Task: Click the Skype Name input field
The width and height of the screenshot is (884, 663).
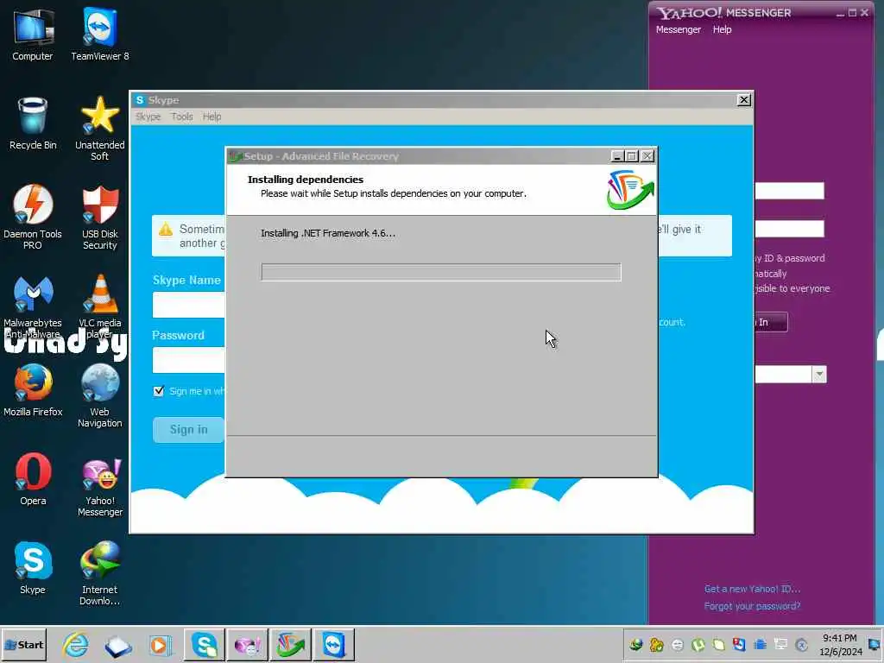Action: pos(188,305)
